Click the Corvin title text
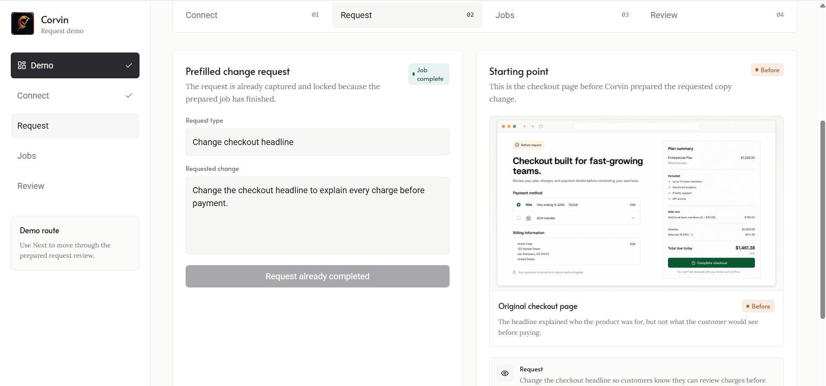Viewport: 826px width, 386px height. click(x=55, y=20)
